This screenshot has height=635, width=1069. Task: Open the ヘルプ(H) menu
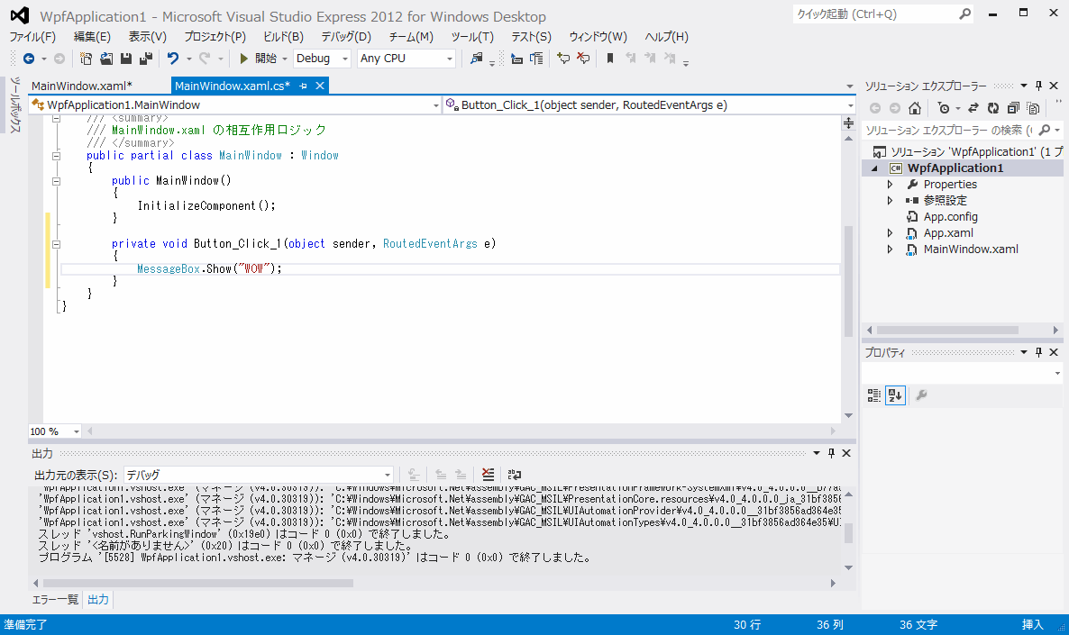(667, 37)
